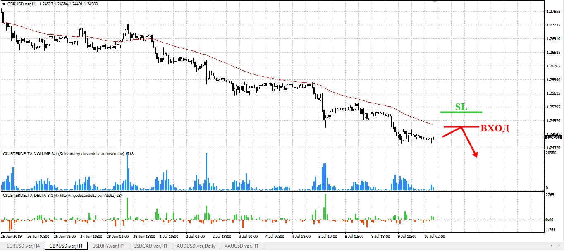Viewport: 564px width, 251px height.
Task: Open the USDJPY.var,H1 chart tab
Action: point(108,246)
